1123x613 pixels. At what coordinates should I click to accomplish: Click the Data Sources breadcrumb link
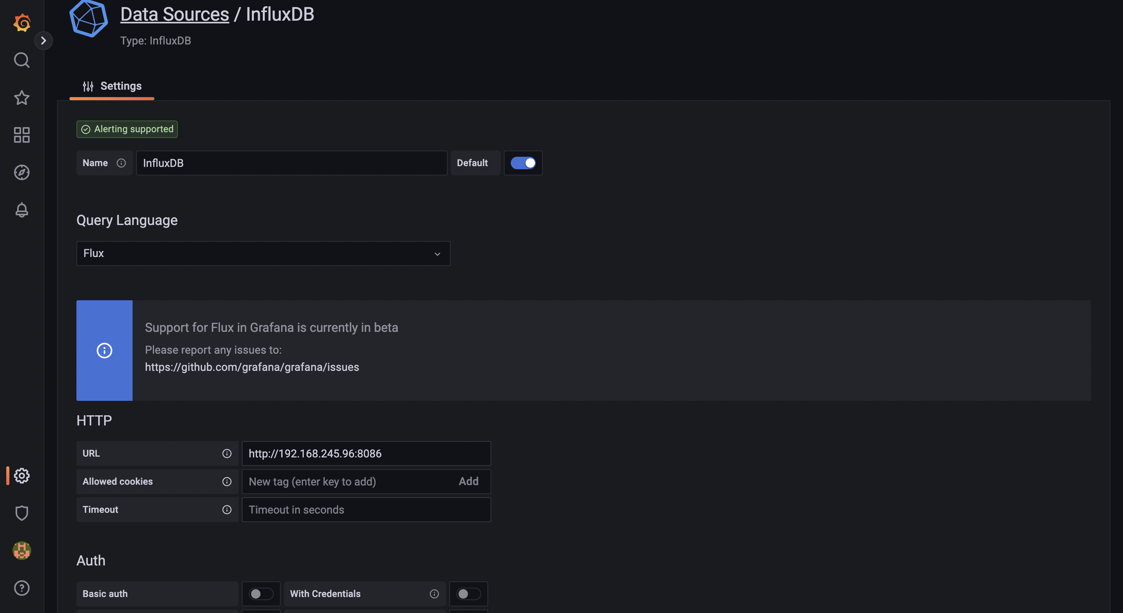pos(174,14)
